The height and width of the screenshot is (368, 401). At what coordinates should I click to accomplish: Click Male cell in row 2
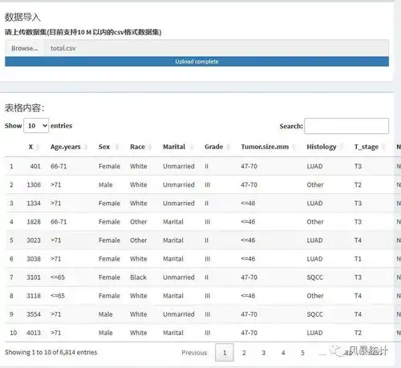pos(105,184)
